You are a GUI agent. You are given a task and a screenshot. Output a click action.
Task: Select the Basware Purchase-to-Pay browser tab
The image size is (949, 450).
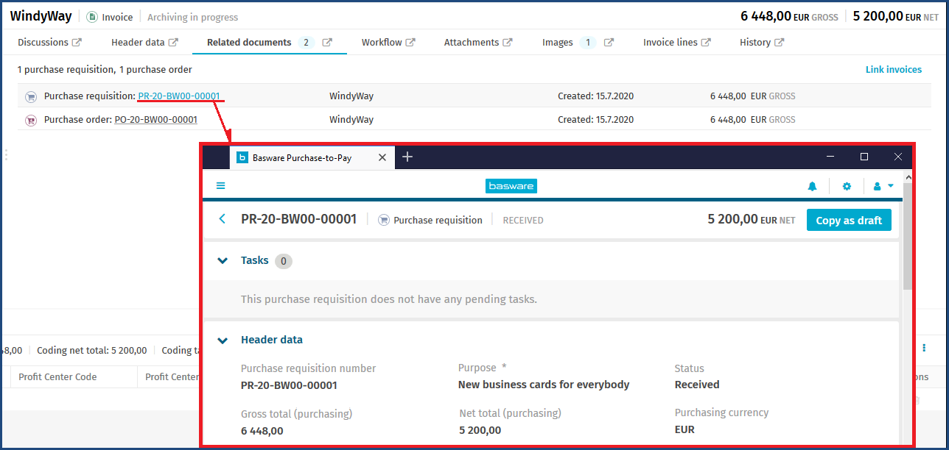coord(312,157)
